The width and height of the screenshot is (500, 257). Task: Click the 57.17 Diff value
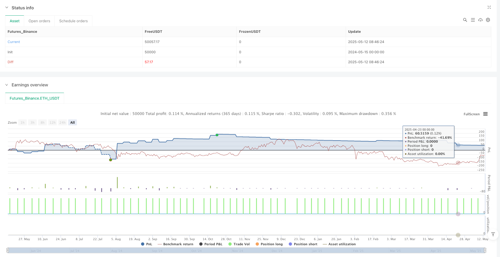(x=149, y=62)
